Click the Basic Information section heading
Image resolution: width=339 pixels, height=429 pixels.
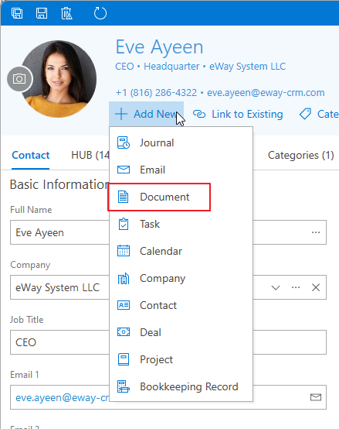coord(59,184)
